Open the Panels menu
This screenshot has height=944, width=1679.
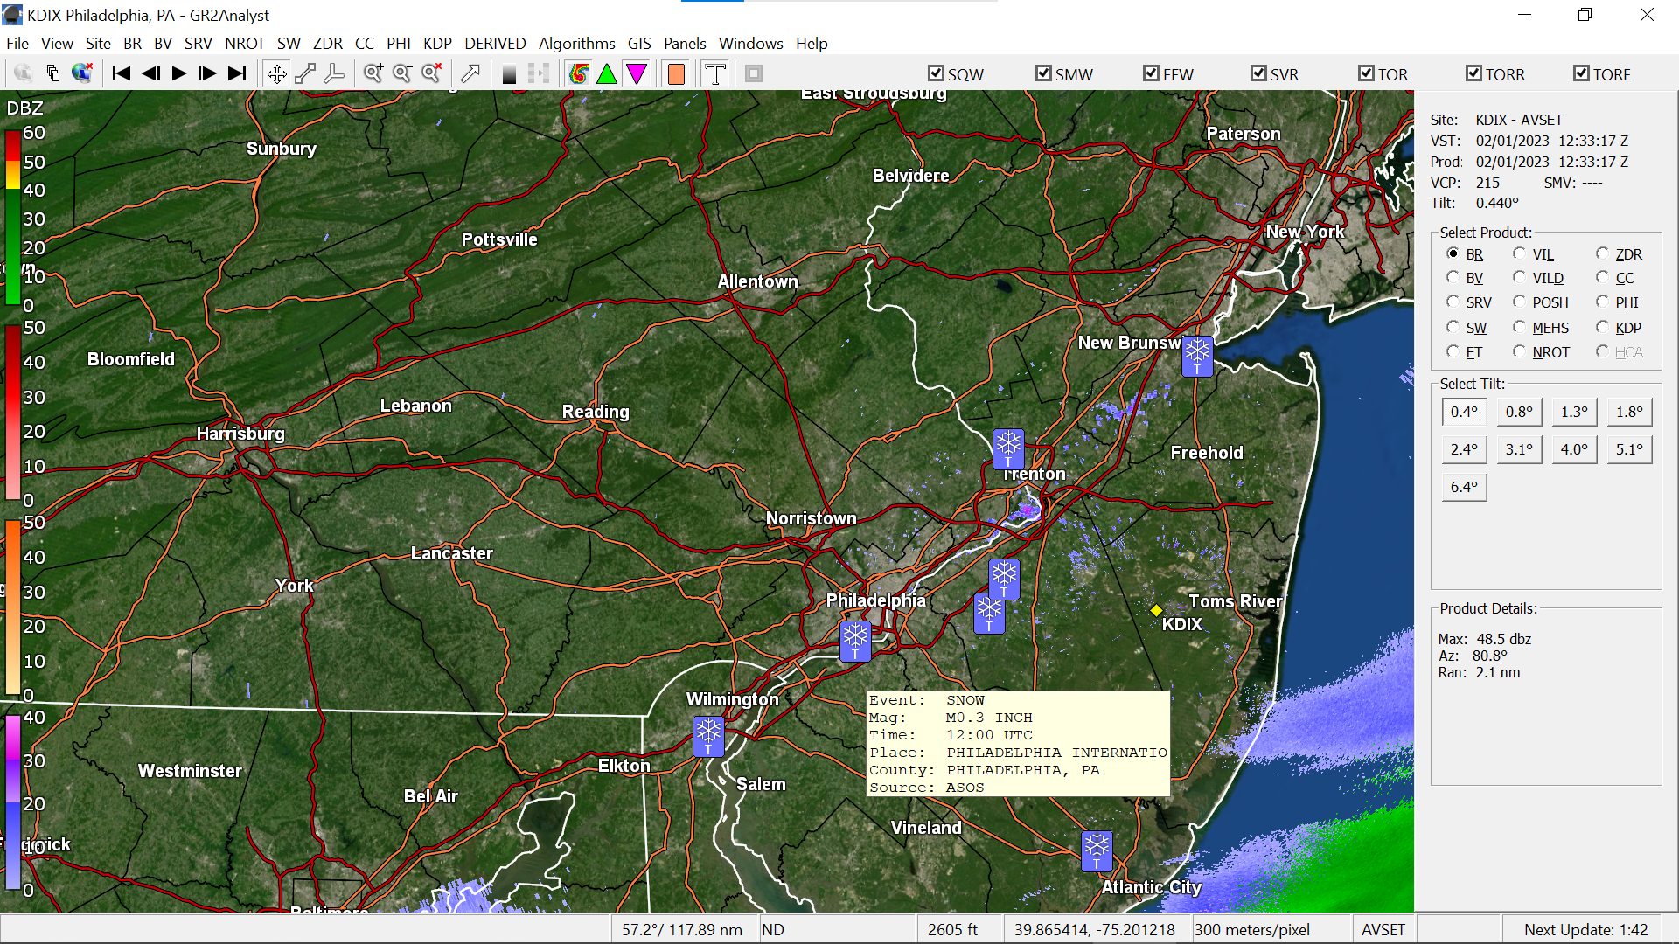pyautogui.click(x=685, y=44)
